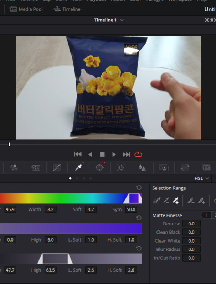Screen dimensions: 216x284
Task: Open the HSL qualifier mode dropdown
Action: [201, 178]
